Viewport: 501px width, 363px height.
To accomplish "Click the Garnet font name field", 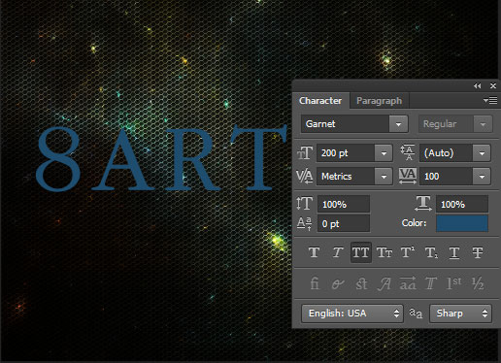I will (x=346, y=124).
